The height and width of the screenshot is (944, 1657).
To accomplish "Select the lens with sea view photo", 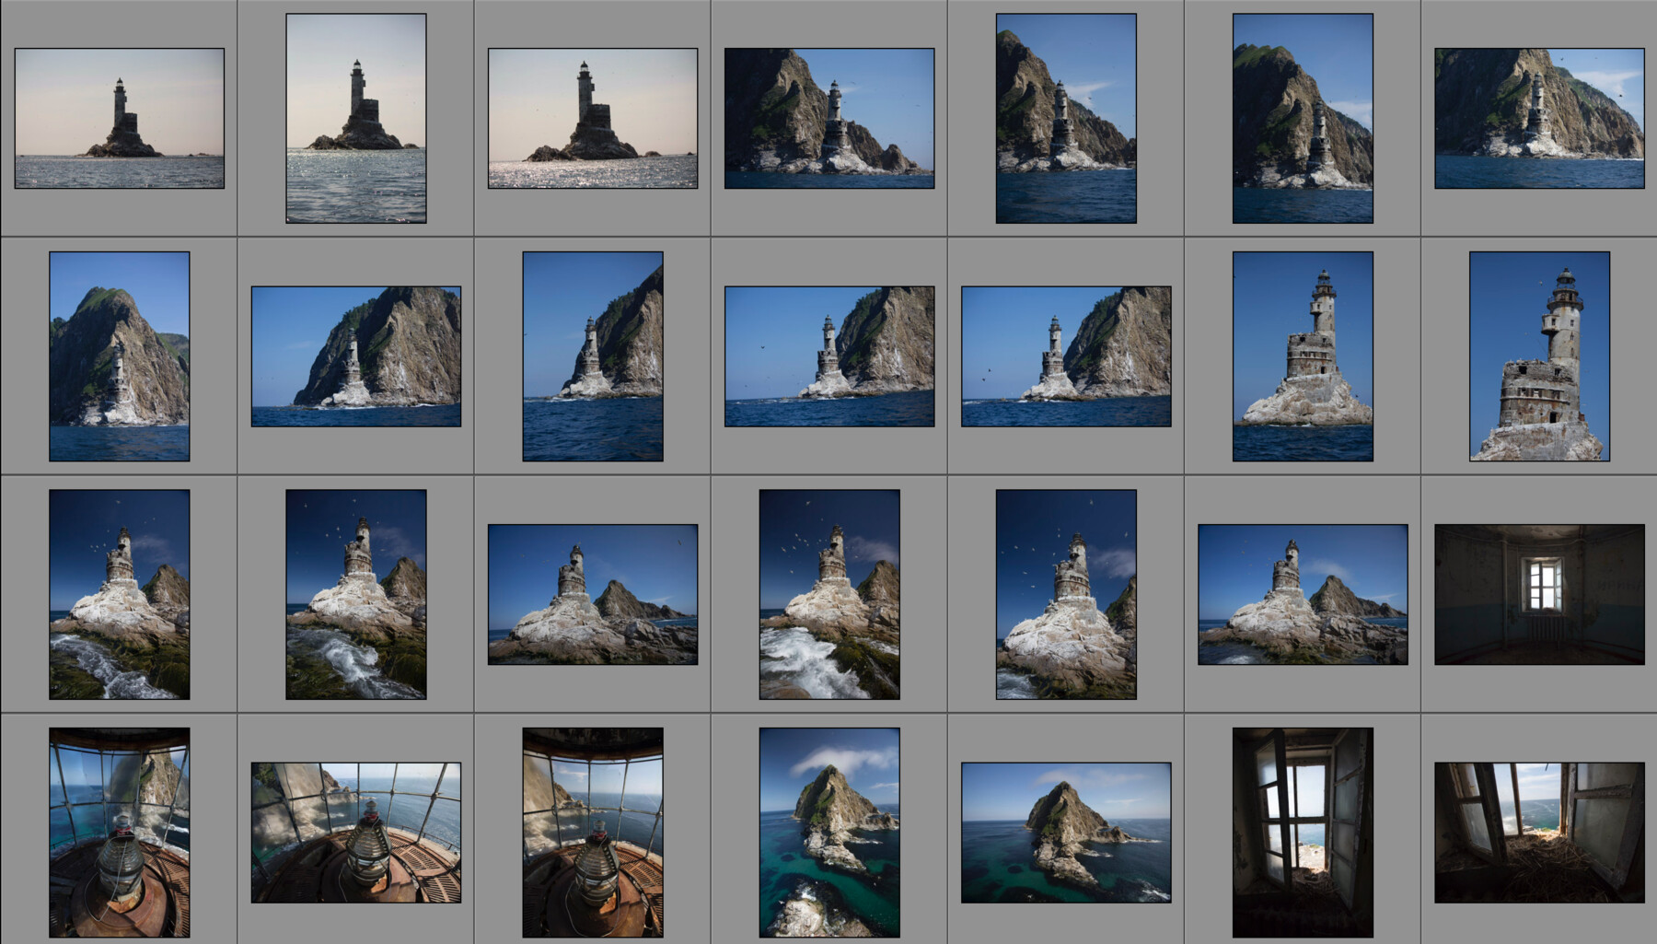I will (x=357, y=832).
